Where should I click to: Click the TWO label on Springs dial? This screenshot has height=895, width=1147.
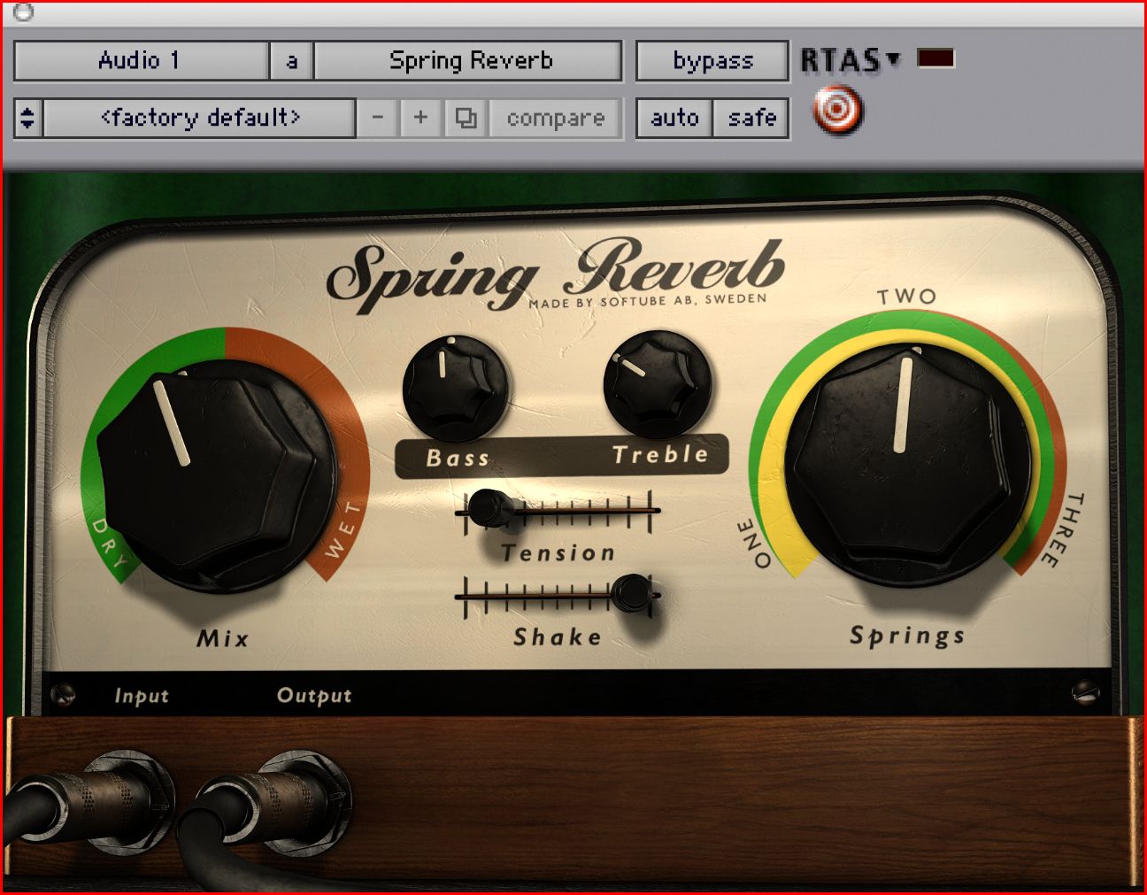[x=906, y=297]
